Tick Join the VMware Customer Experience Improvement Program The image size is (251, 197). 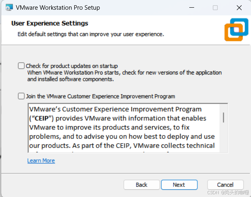[x=21, y=96]
